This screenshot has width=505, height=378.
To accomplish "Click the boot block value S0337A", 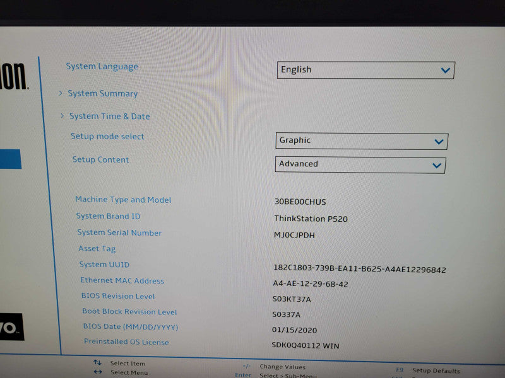I will (x=287, y=314).
